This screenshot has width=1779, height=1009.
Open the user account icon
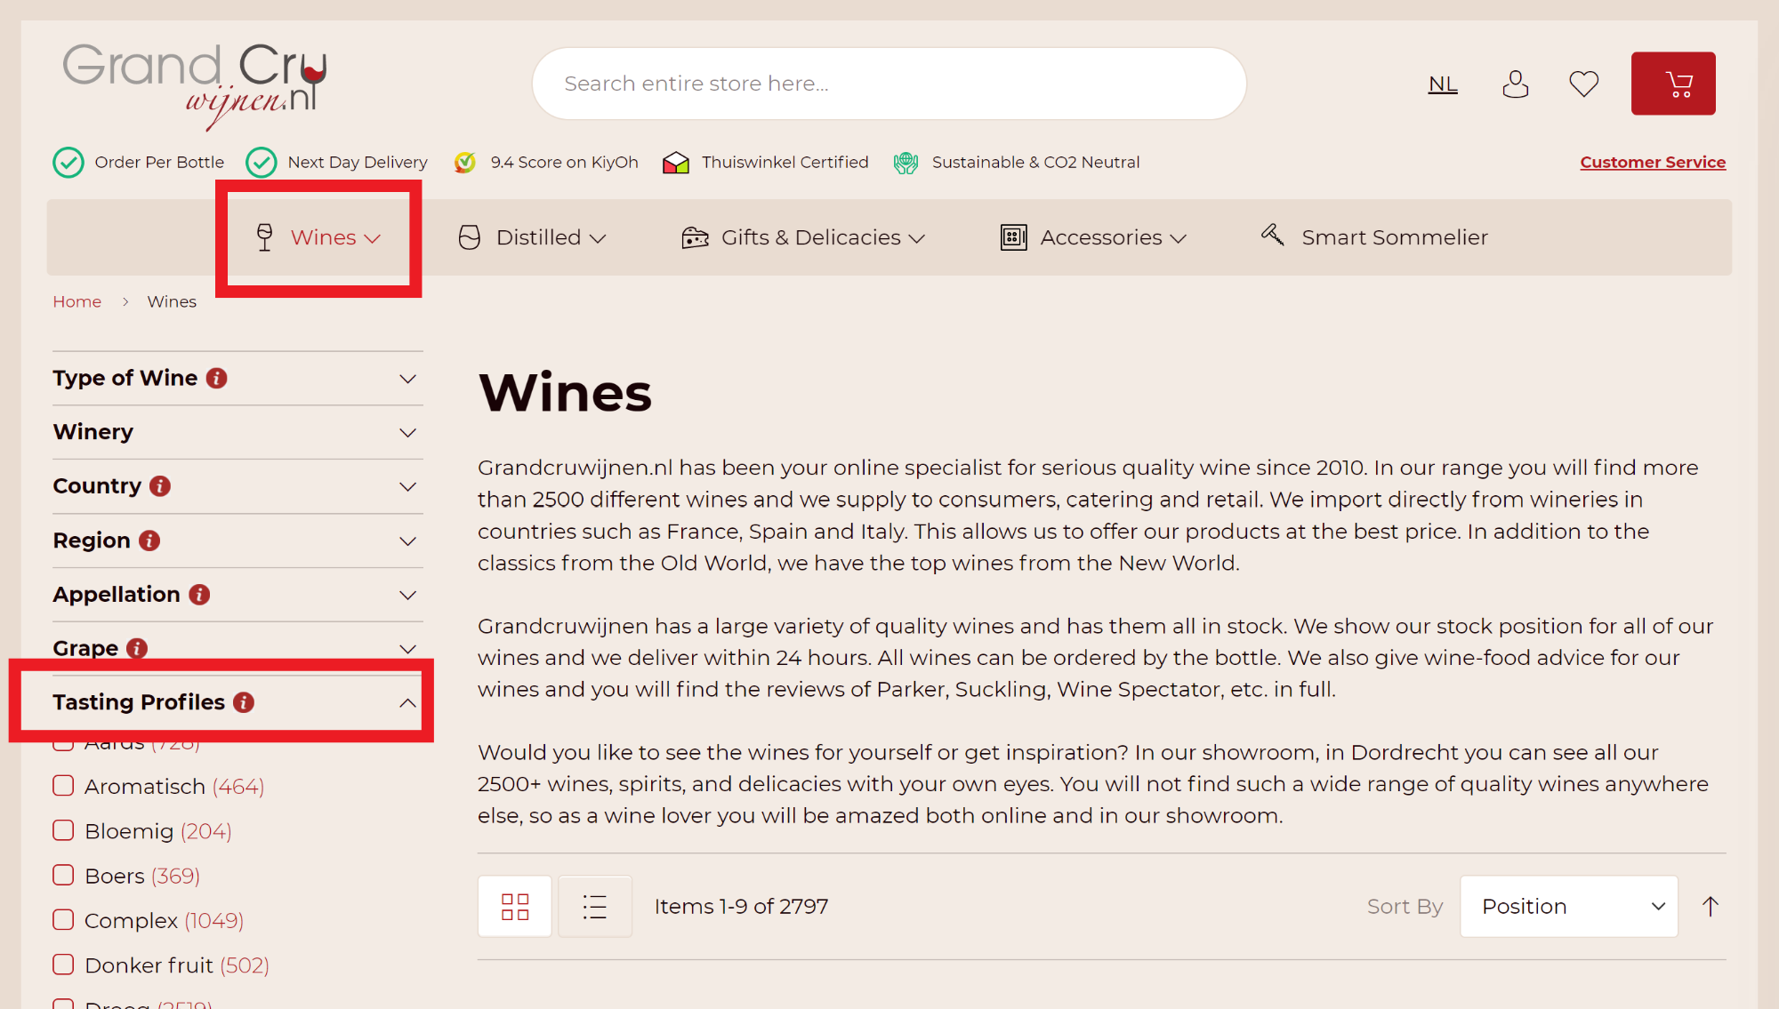[1515, 84]
